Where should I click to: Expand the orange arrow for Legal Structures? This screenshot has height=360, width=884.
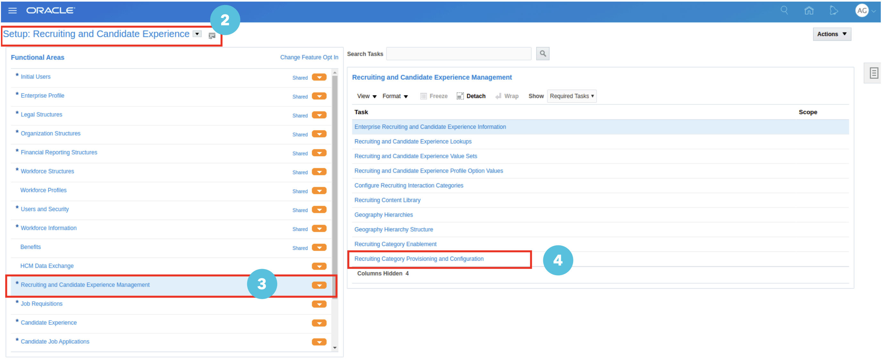click(319, 115)
